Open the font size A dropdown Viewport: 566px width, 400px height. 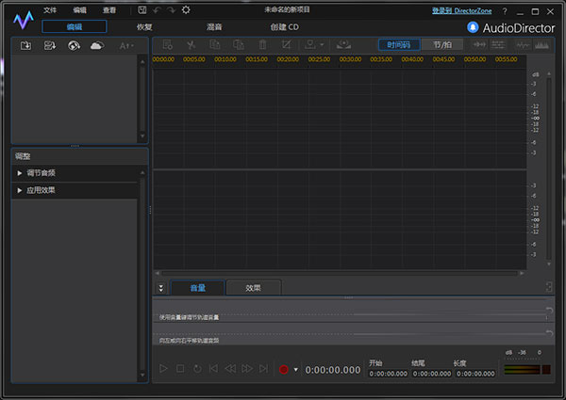(126, 46)
